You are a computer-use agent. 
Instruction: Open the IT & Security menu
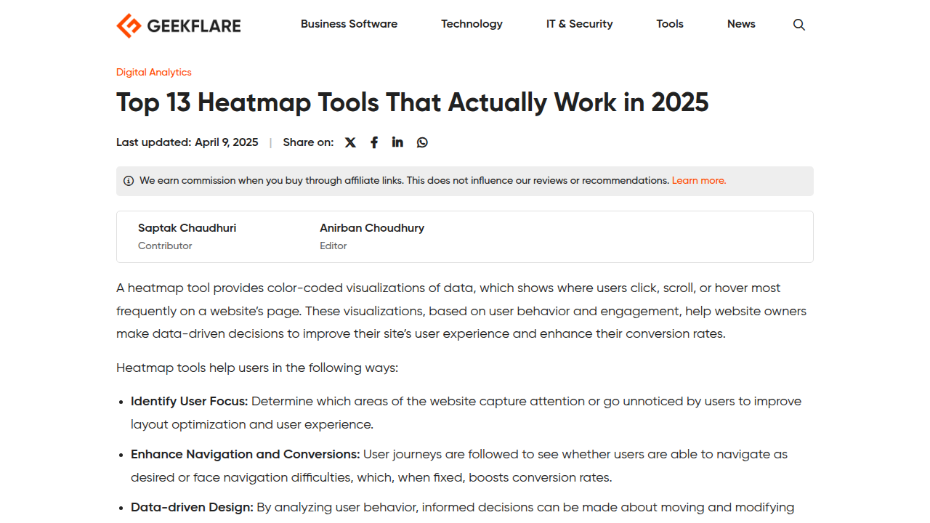(x=579, y=24)
